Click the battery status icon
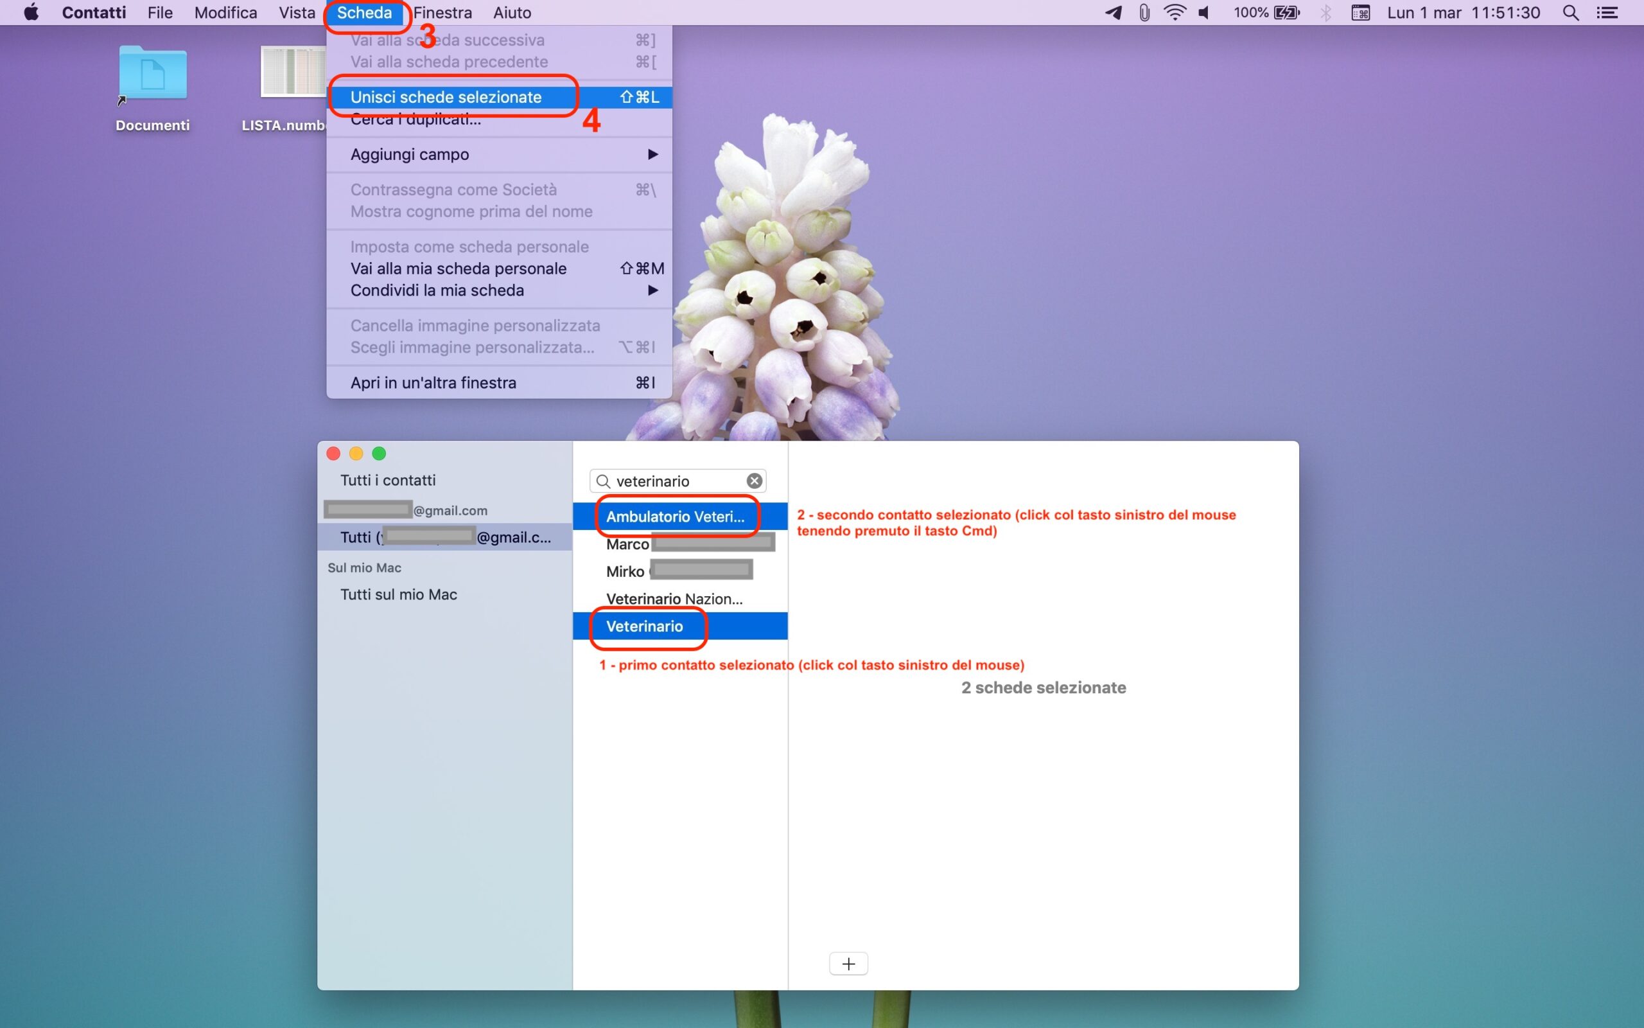The width and height of the screenshot is (1644, 1028). (x=1286, y=12)
